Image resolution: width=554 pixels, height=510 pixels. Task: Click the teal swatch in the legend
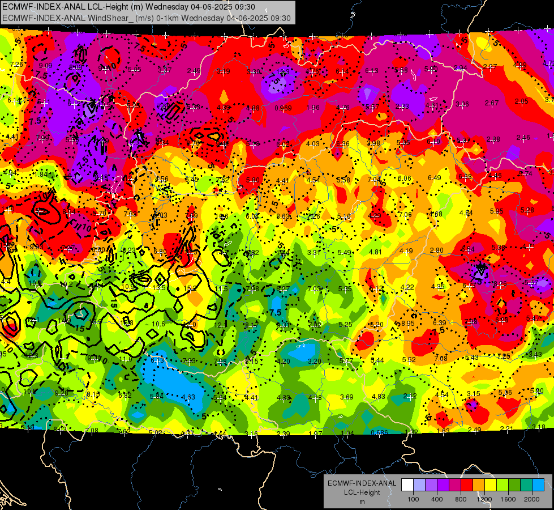tap(526, 485)
